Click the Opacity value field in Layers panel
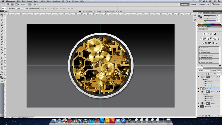The image size is (222, 125). click(218, 70)
